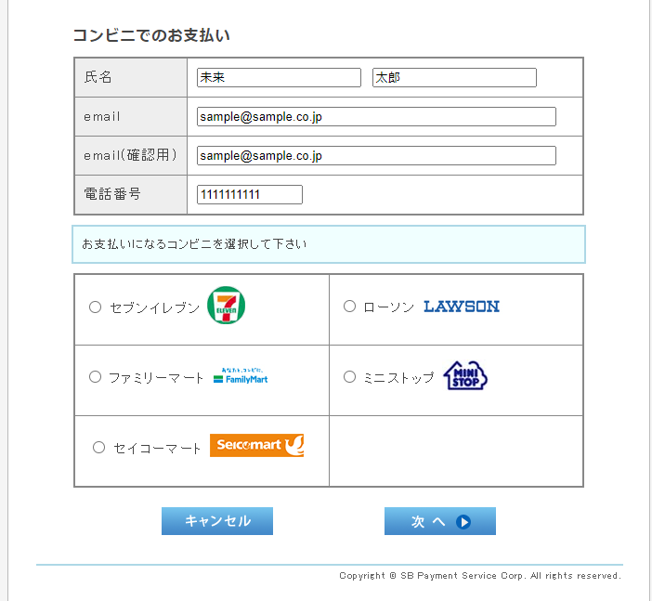Select ファミリーマート radio button
The image size is (652, 601).
tap(95, 377)
